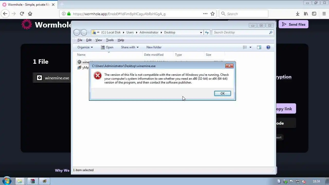
Task: Click the network tray icon
Action: pos(297,181)
